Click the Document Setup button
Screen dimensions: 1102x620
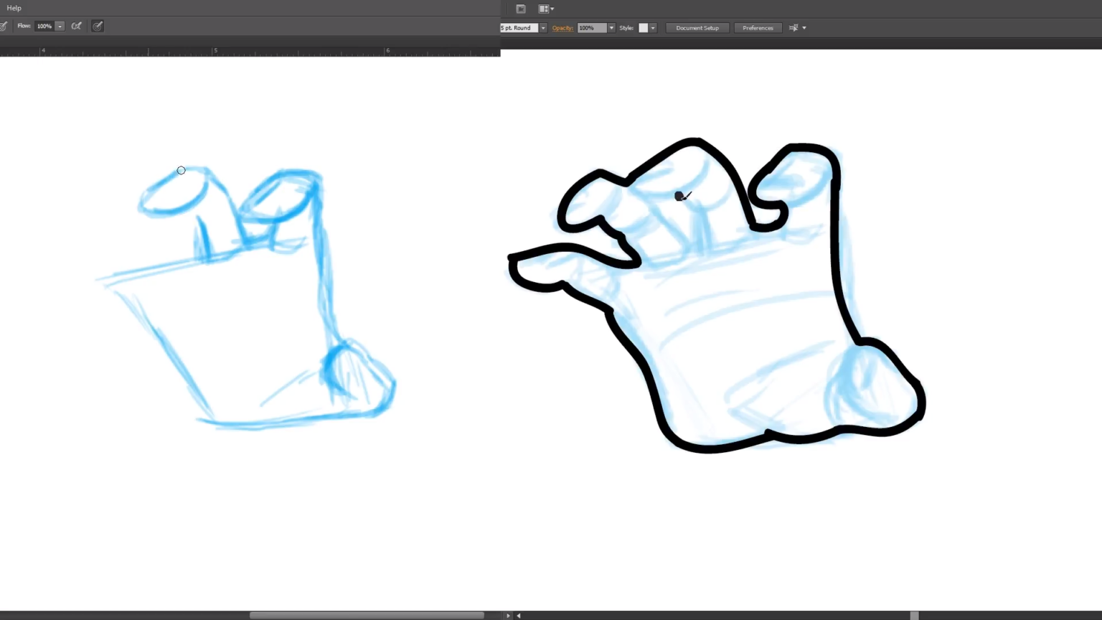click(x=697, y=27)
